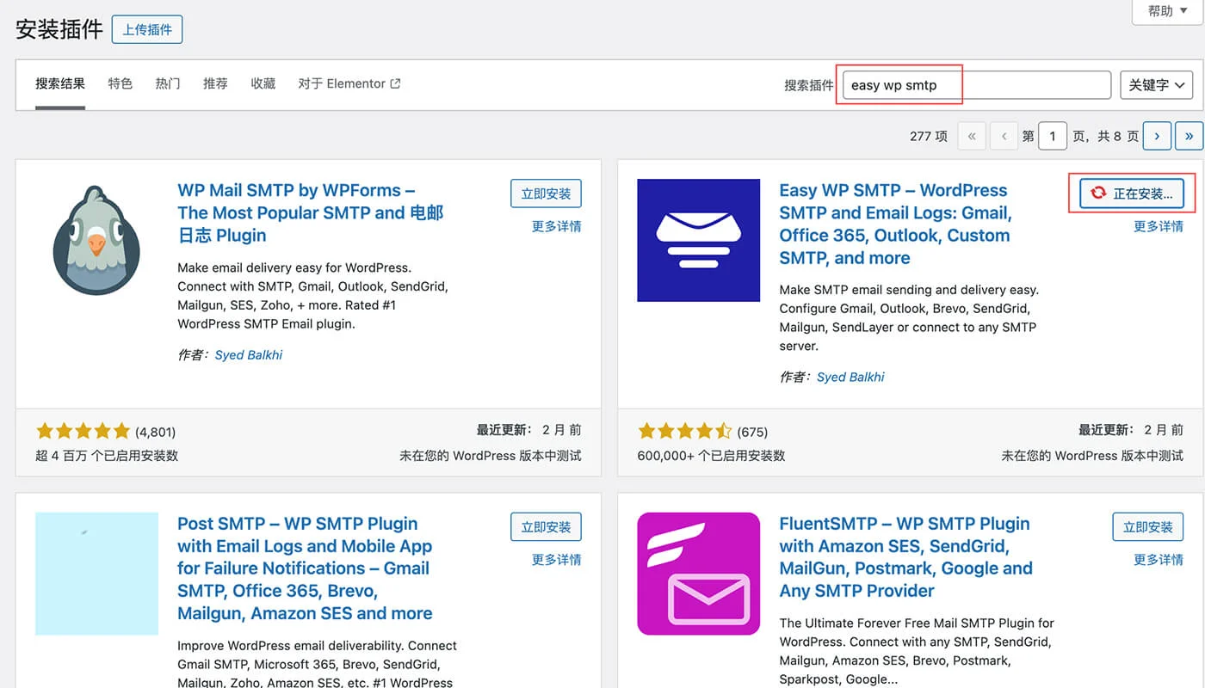Open the 关键字 search type dropdown

pos(1156,84)
